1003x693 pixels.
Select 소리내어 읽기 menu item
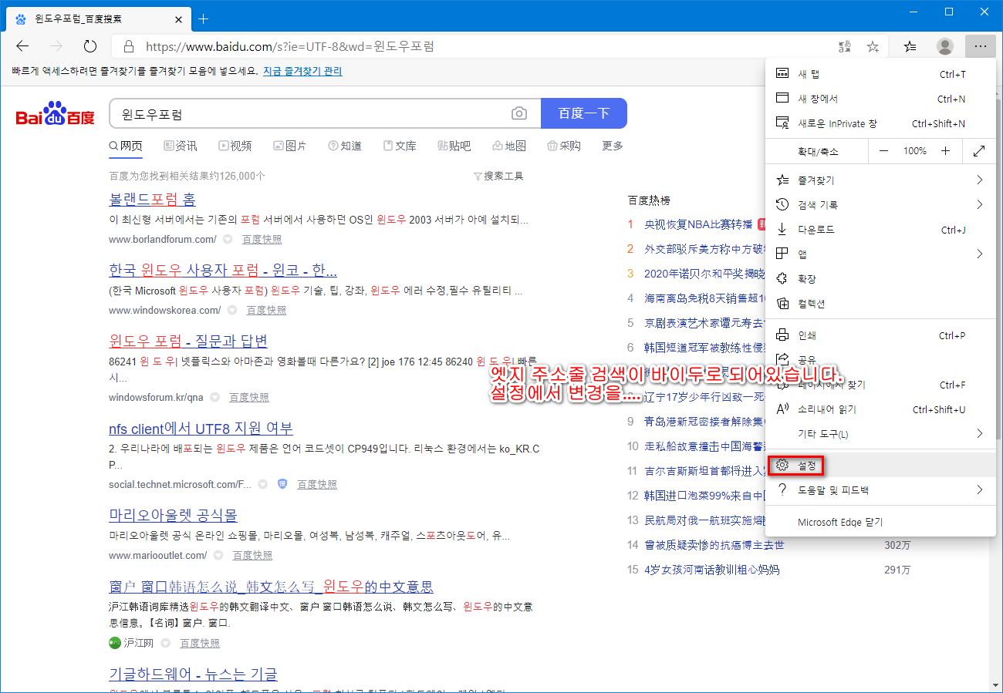coord(880,409)
